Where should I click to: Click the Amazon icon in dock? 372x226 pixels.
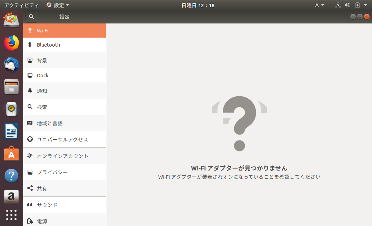11,197
